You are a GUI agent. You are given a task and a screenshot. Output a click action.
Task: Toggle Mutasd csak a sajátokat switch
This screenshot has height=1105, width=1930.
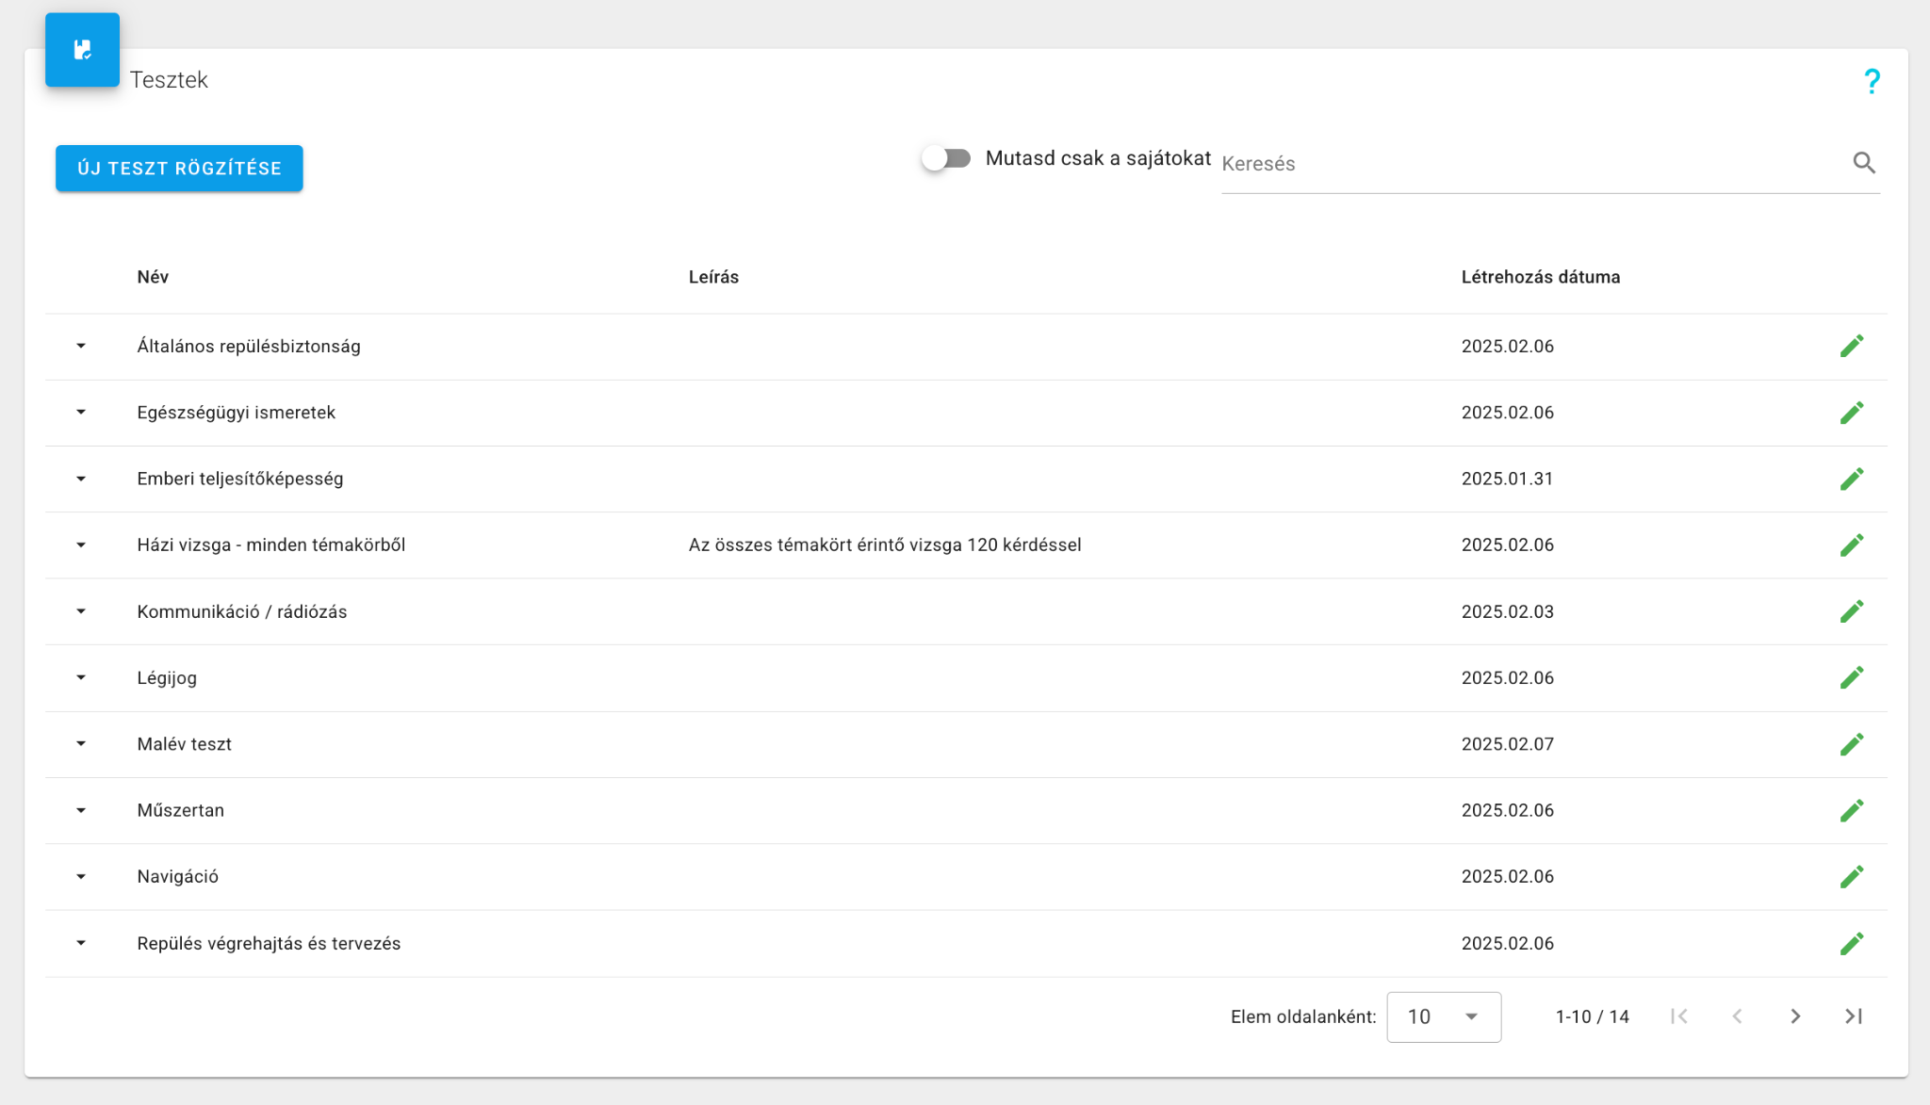[x=946, y=158]
